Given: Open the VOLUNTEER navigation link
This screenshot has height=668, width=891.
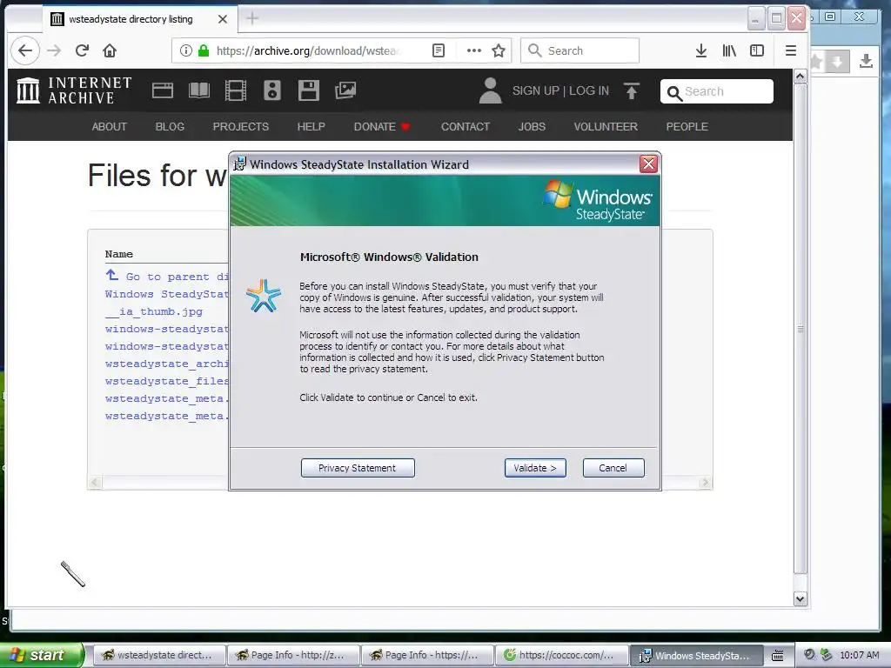Looking at the screenshot, I should [606, 127].
